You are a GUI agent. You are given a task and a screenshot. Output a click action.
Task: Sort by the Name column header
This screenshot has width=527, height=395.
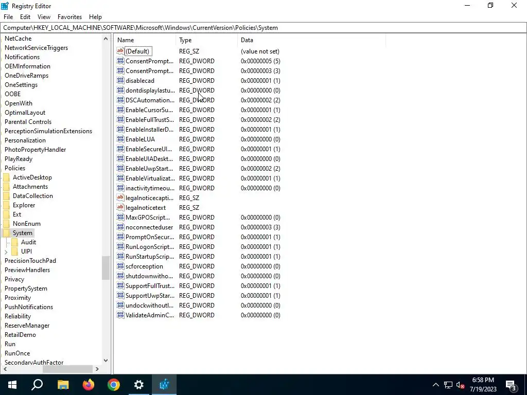click(145, 40)
